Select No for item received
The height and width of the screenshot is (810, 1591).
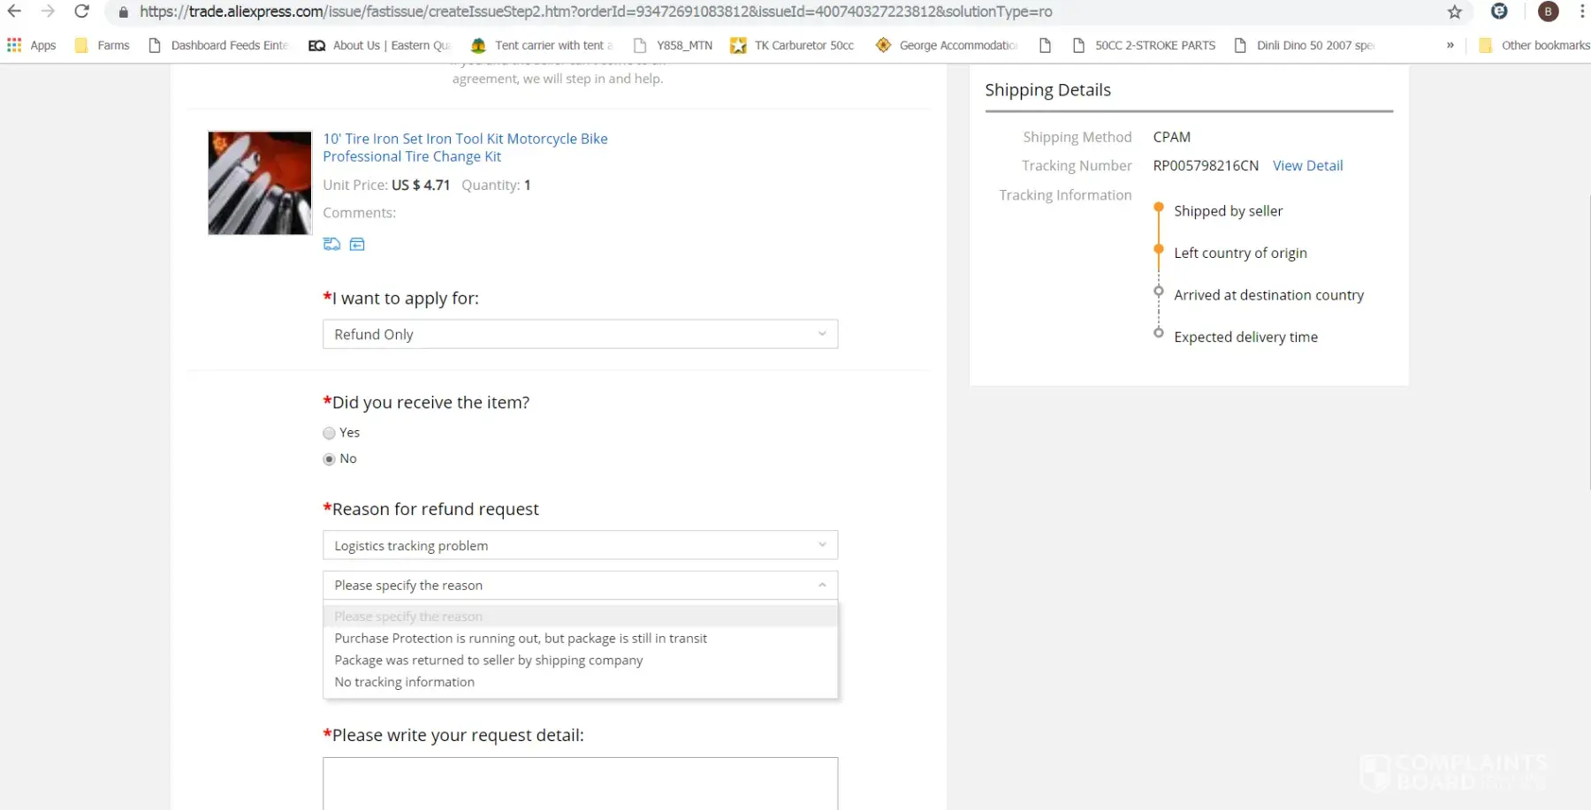(330, 459)
